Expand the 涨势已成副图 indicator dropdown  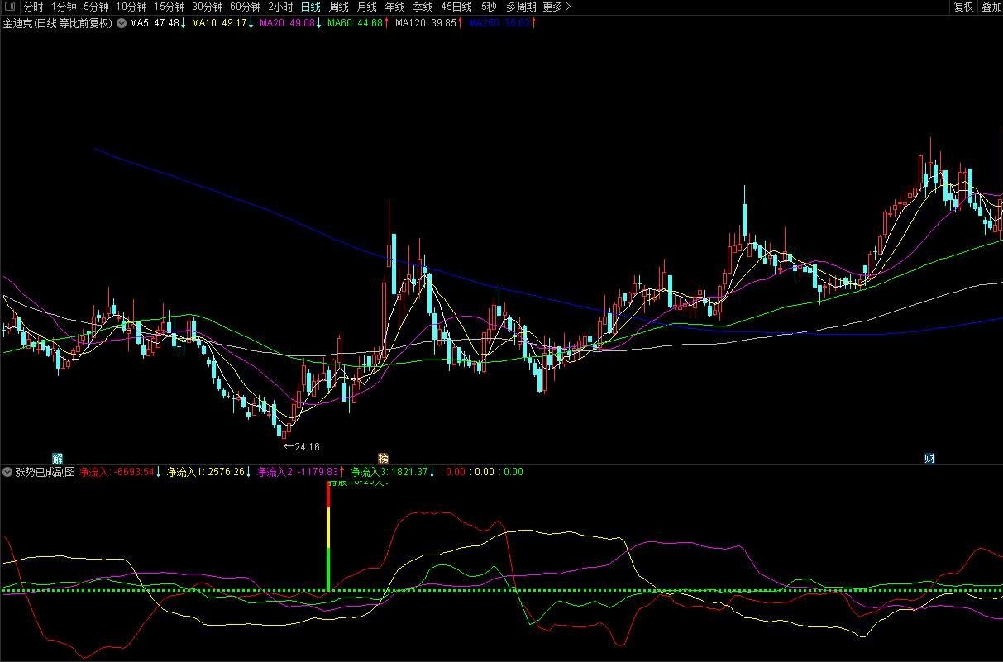(7, 472)
